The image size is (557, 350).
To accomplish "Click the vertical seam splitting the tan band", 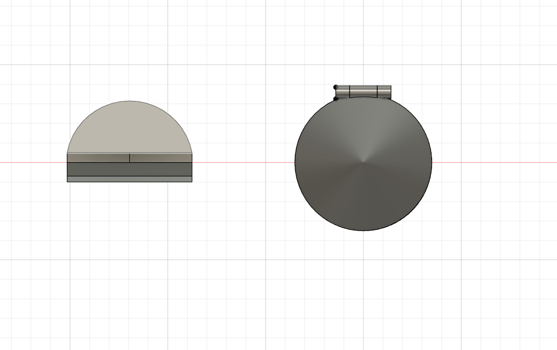I will [129, 158].
